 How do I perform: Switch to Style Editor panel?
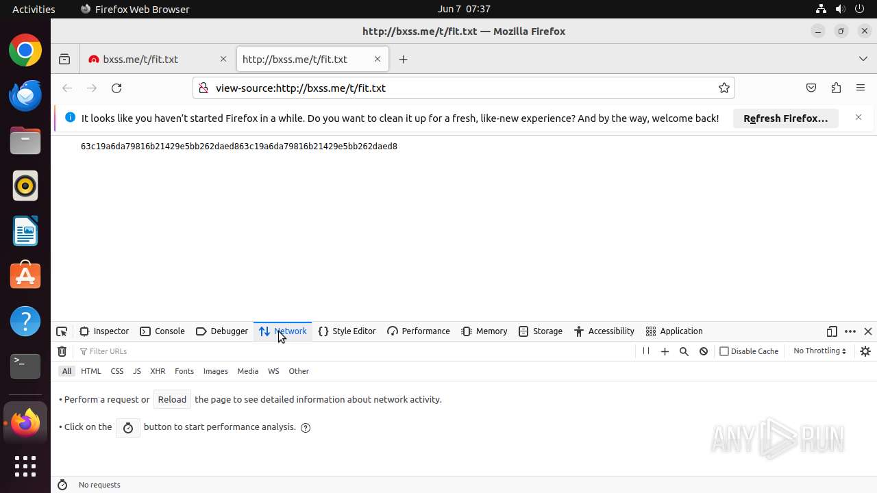coord(347,331)
